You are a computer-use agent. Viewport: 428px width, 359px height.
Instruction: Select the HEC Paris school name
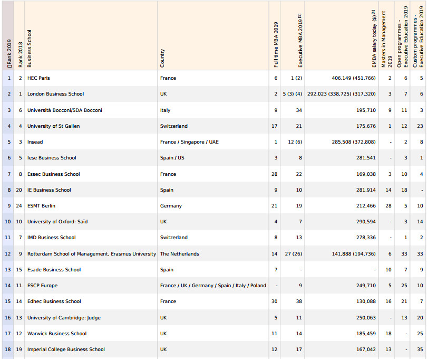38,78
